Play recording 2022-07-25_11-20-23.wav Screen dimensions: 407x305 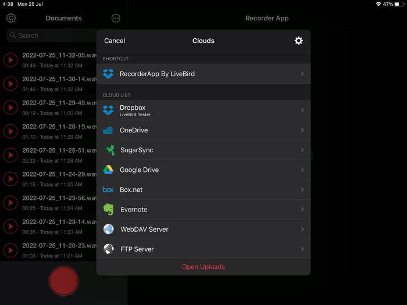(x=10, y=250)
